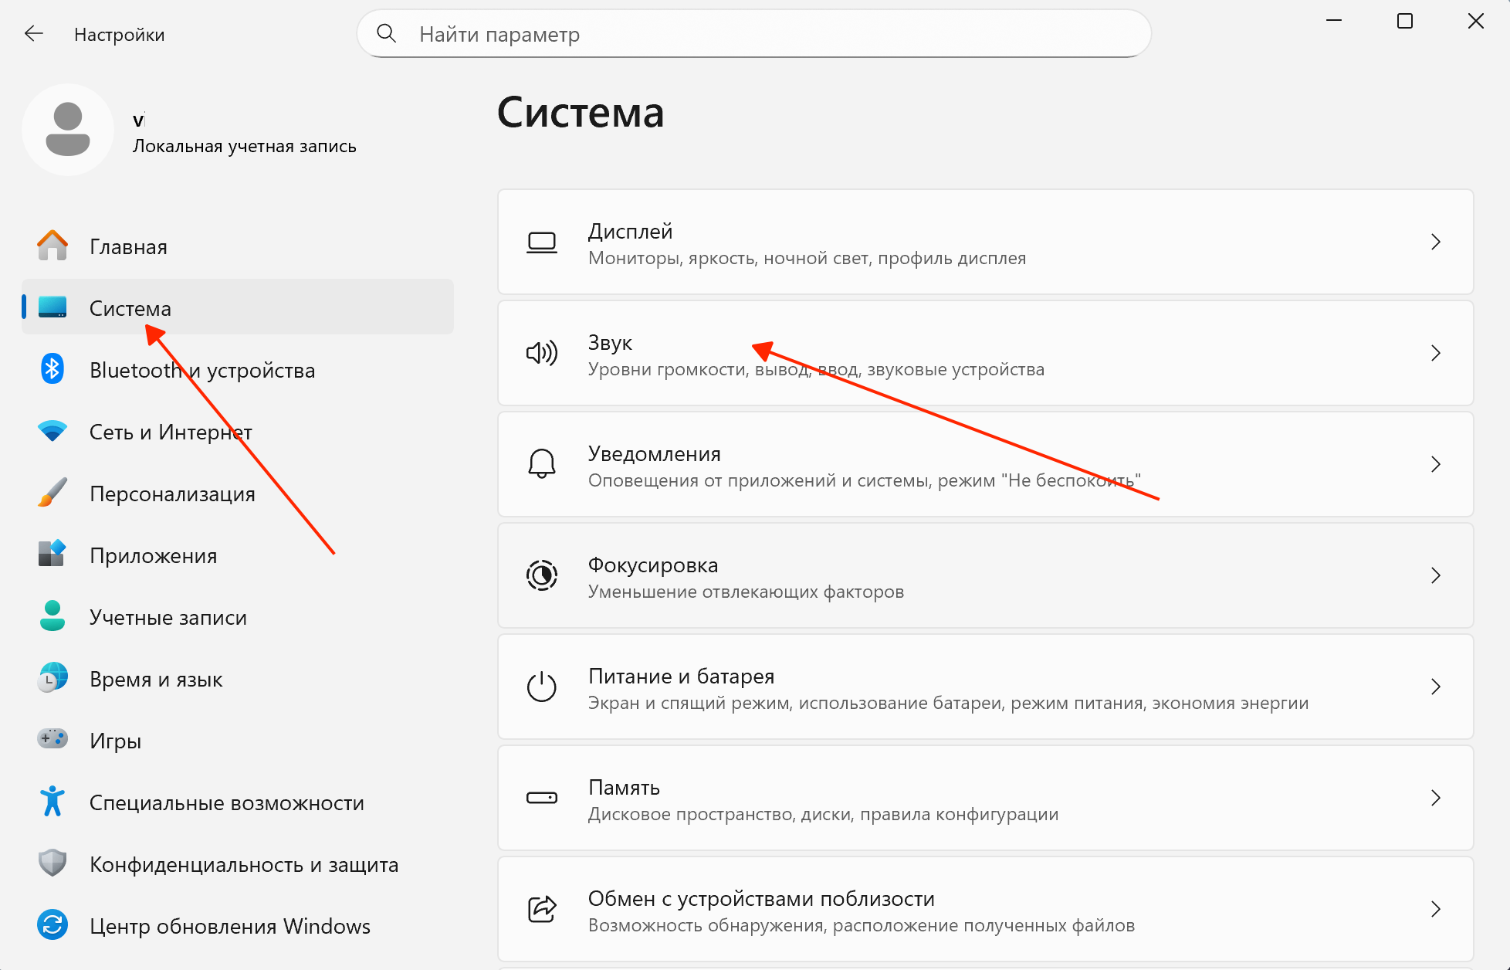
Task: Click the speaker Звук icon
Action: (542, 353)
